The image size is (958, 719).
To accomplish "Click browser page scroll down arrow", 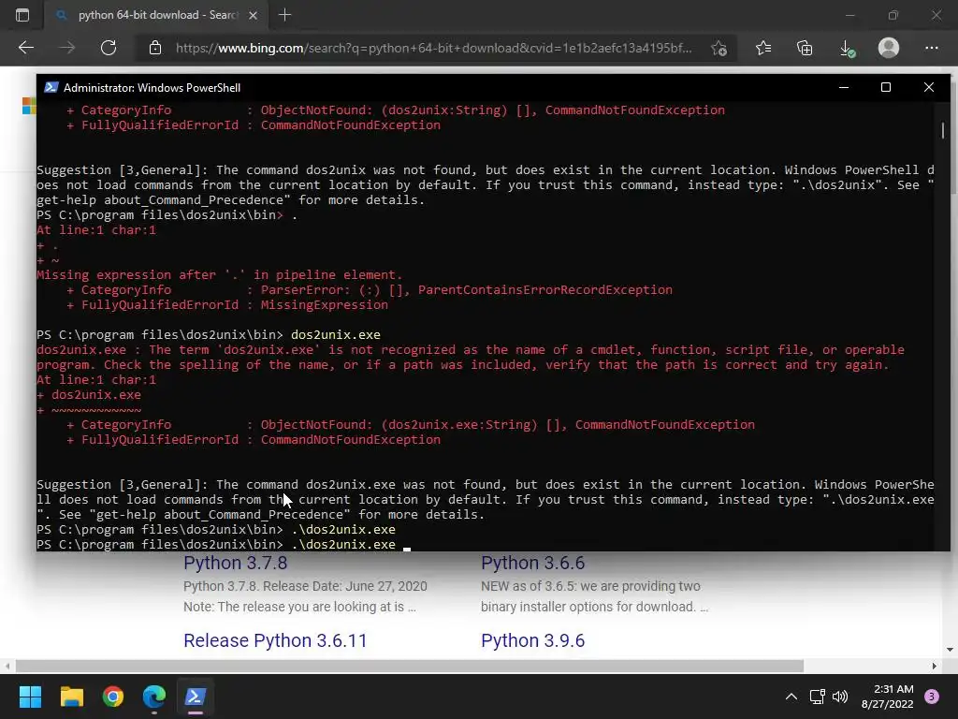I will click(950, 650).
